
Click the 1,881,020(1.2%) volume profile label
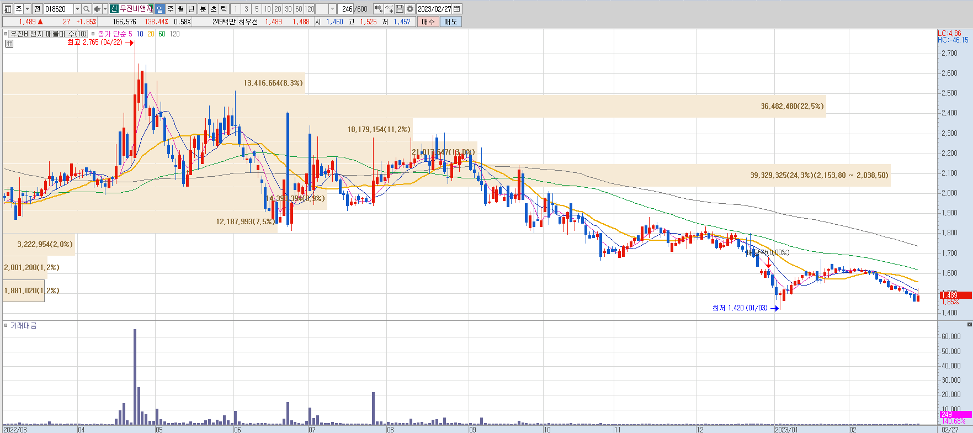click(x=31, y=291)
